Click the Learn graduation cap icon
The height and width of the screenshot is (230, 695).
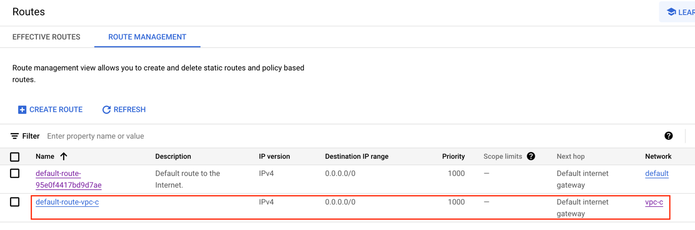pos(671,12)
